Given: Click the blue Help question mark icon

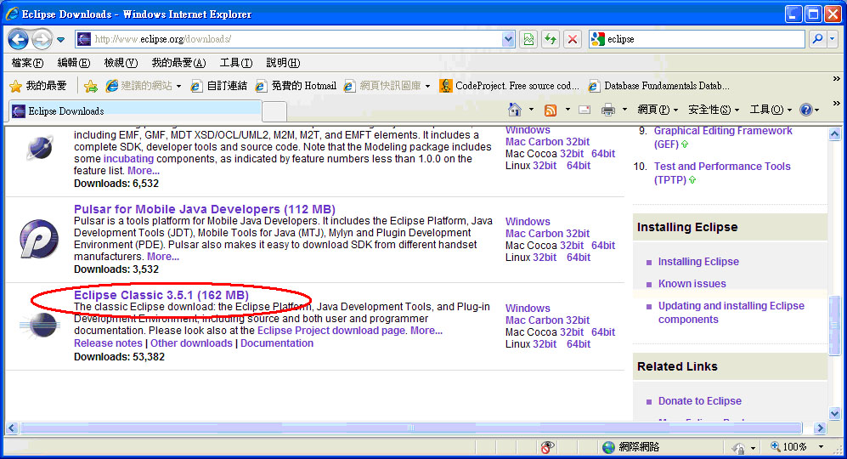Looking at the screenshot, I should [806, 110].
